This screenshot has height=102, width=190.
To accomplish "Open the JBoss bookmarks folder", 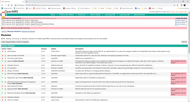I will (x=116, y=8).
